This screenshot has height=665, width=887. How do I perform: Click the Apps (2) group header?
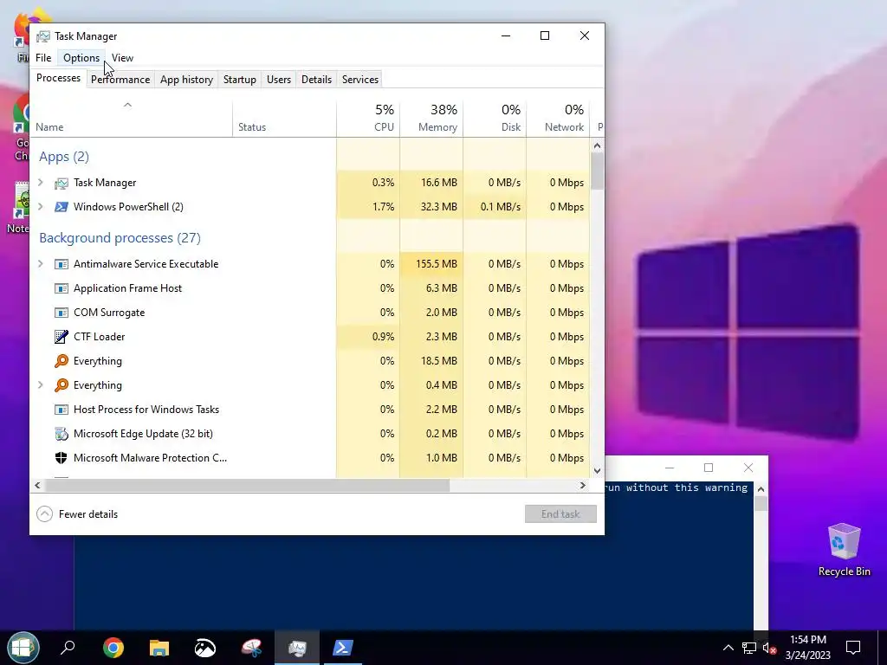click(64, 157)
